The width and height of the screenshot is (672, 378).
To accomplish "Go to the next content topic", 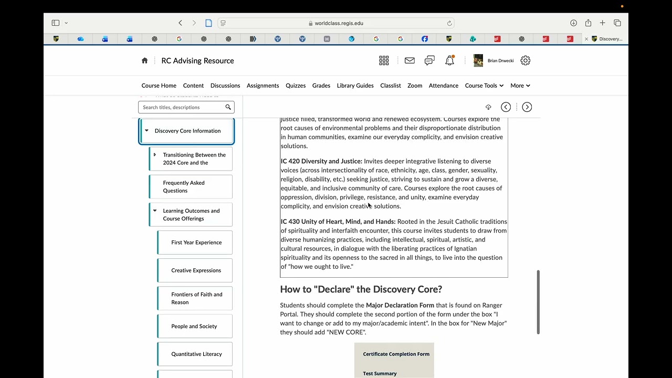I will pyautogui.click(x=527, y=107).
